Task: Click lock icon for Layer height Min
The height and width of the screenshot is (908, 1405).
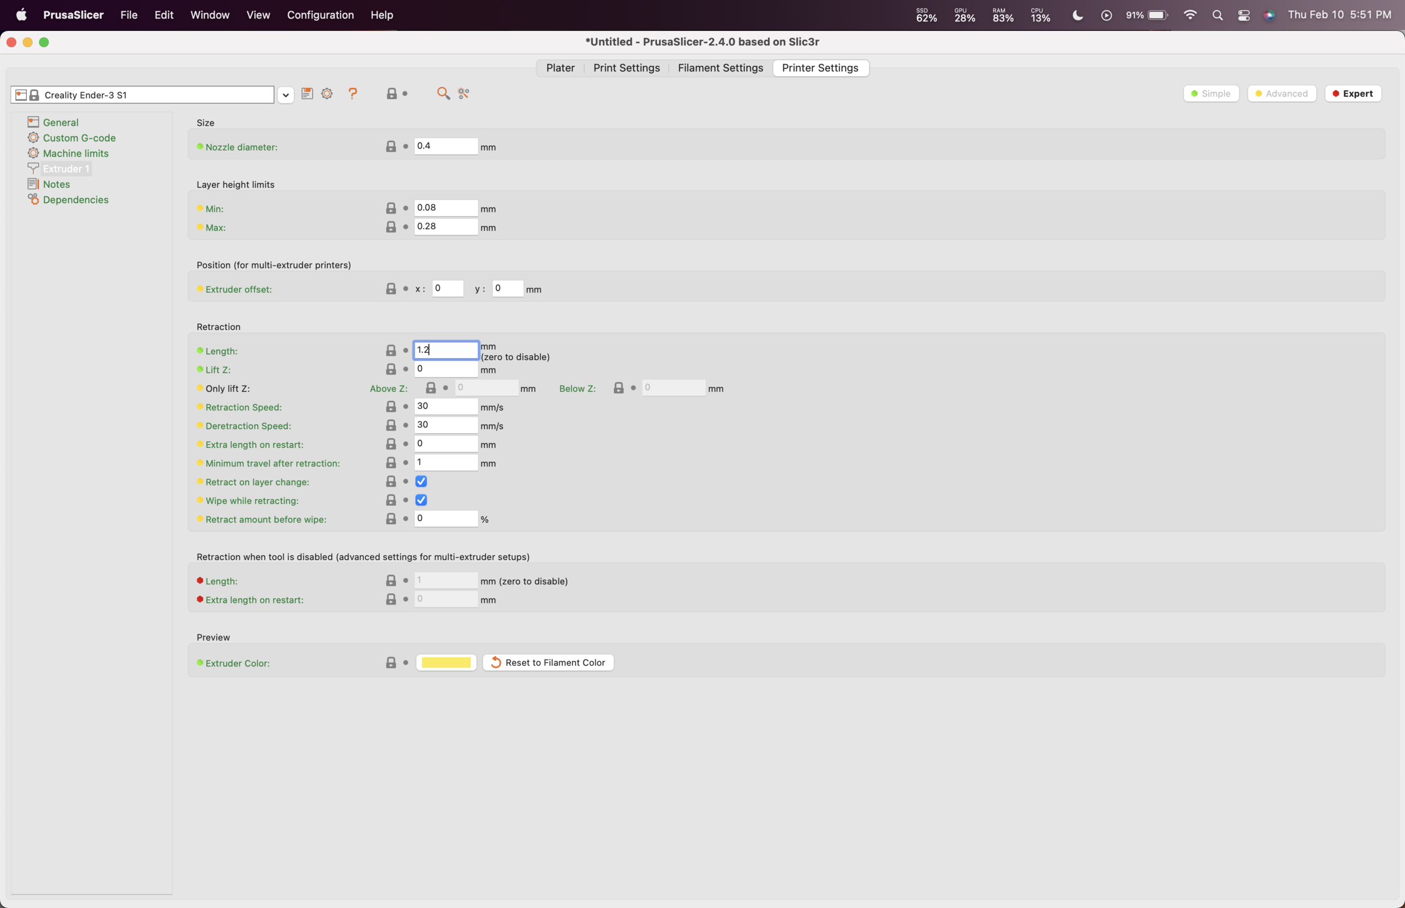Action: [x=391, y=208]
